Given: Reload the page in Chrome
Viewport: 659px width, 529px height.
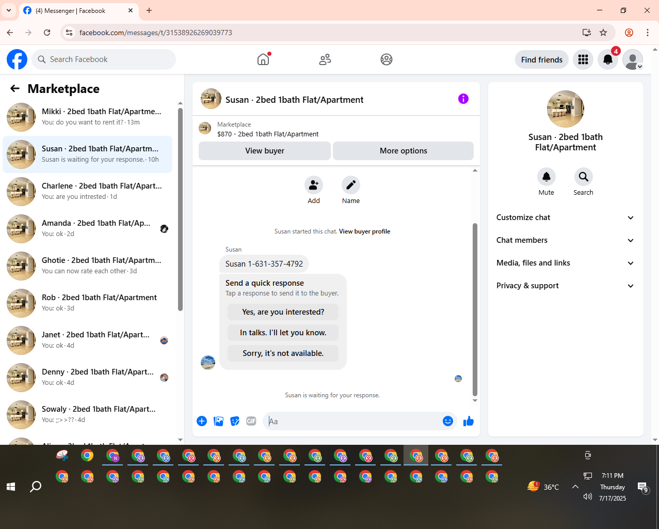Looking at the screenshot, I should (47, 33).
